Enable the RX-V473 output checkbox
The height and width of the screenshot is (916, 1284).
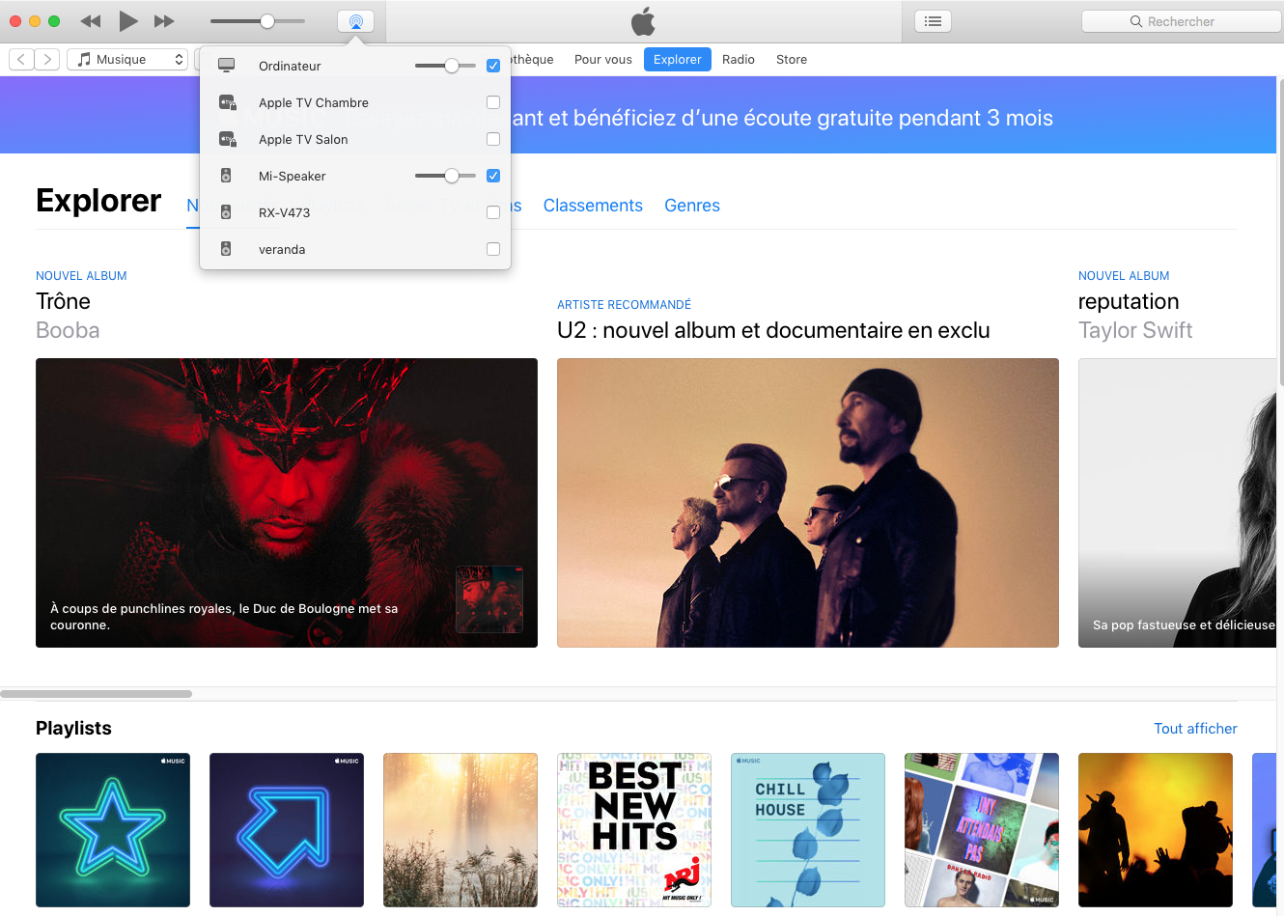[493, 212]
